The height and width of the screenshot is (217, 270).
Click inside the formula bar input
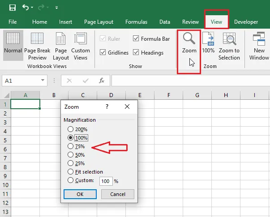tap(191, 81)
